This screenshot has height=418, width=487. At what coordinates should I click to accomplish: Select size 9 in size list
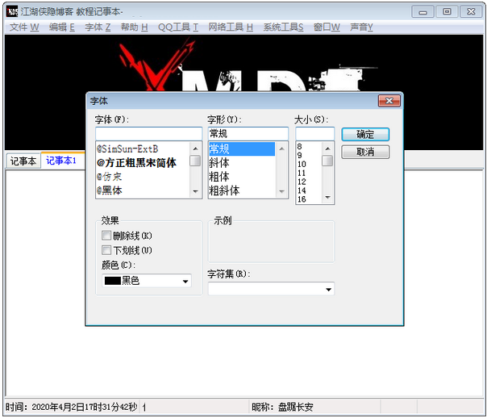point(309,155)
